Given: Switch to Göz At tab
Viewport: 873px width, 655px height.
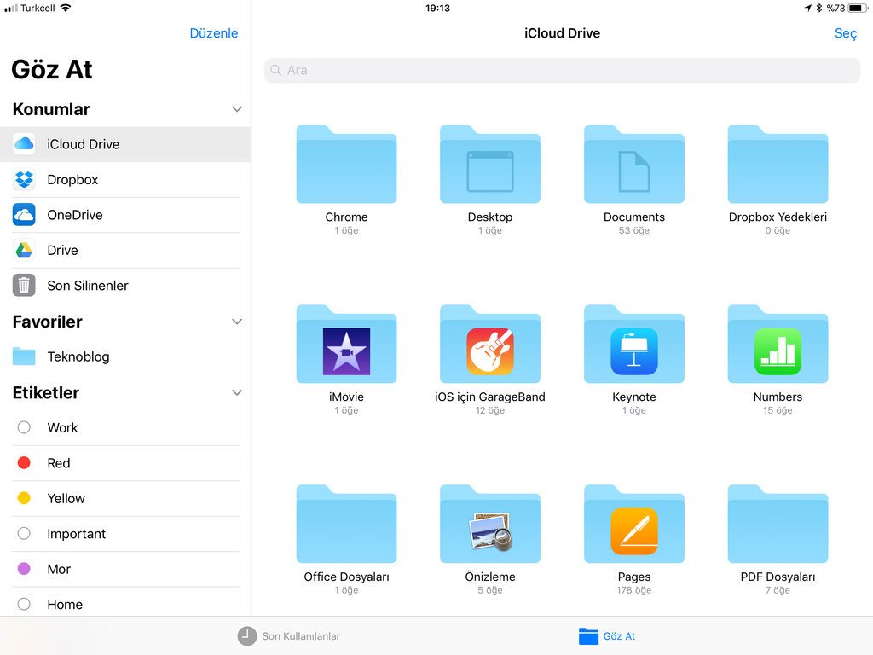Looking at the screenshot, I should point(607,636).
